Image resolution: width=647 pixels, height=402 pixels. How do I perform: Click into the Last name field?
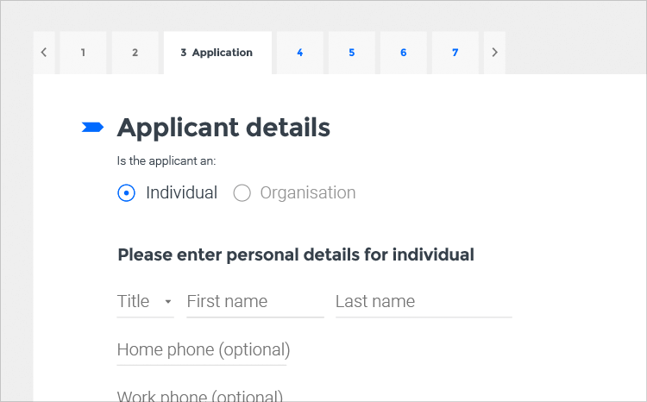[423, 302]
